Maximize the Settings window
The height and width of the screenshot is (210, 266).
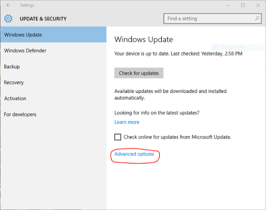(x=243, y=5)
